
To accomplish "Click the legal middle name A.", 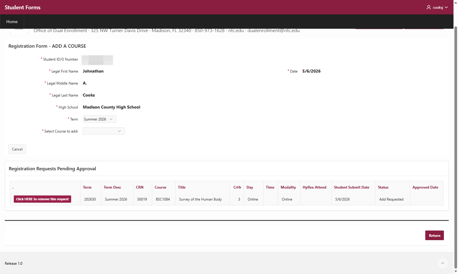I will click(85, 83).
